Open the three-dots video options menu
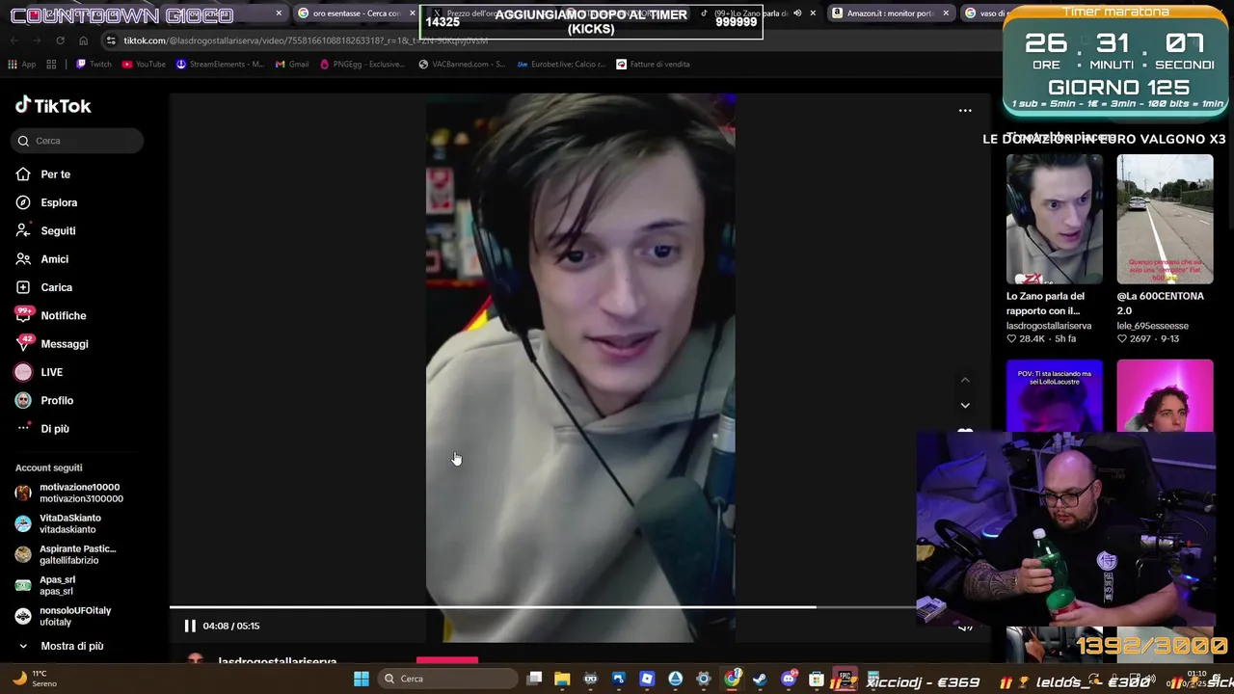Screen dimensions: 1234x694 [x=965, y=111]
